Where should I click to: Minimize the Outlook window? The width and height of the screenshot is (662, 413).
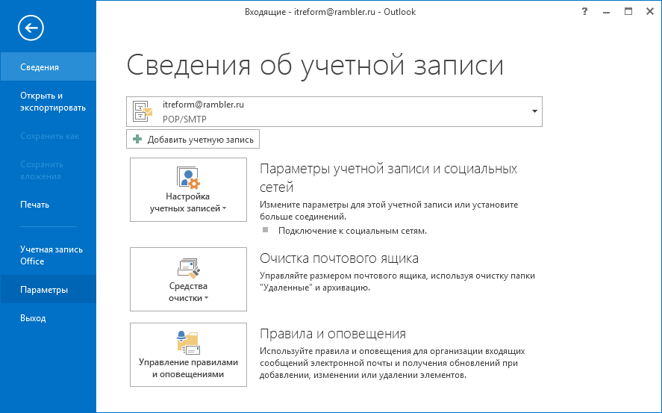(x=606, y=12)
